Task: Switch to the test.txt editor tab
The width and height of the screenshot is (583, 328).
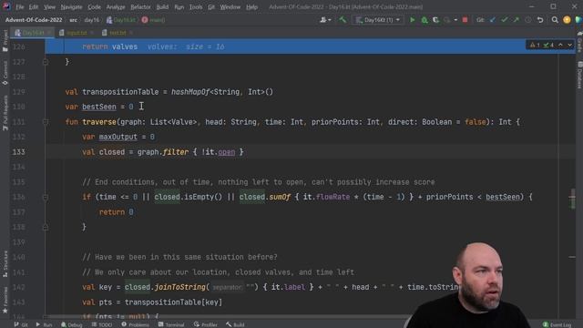Action: click(x=118, y=33)
